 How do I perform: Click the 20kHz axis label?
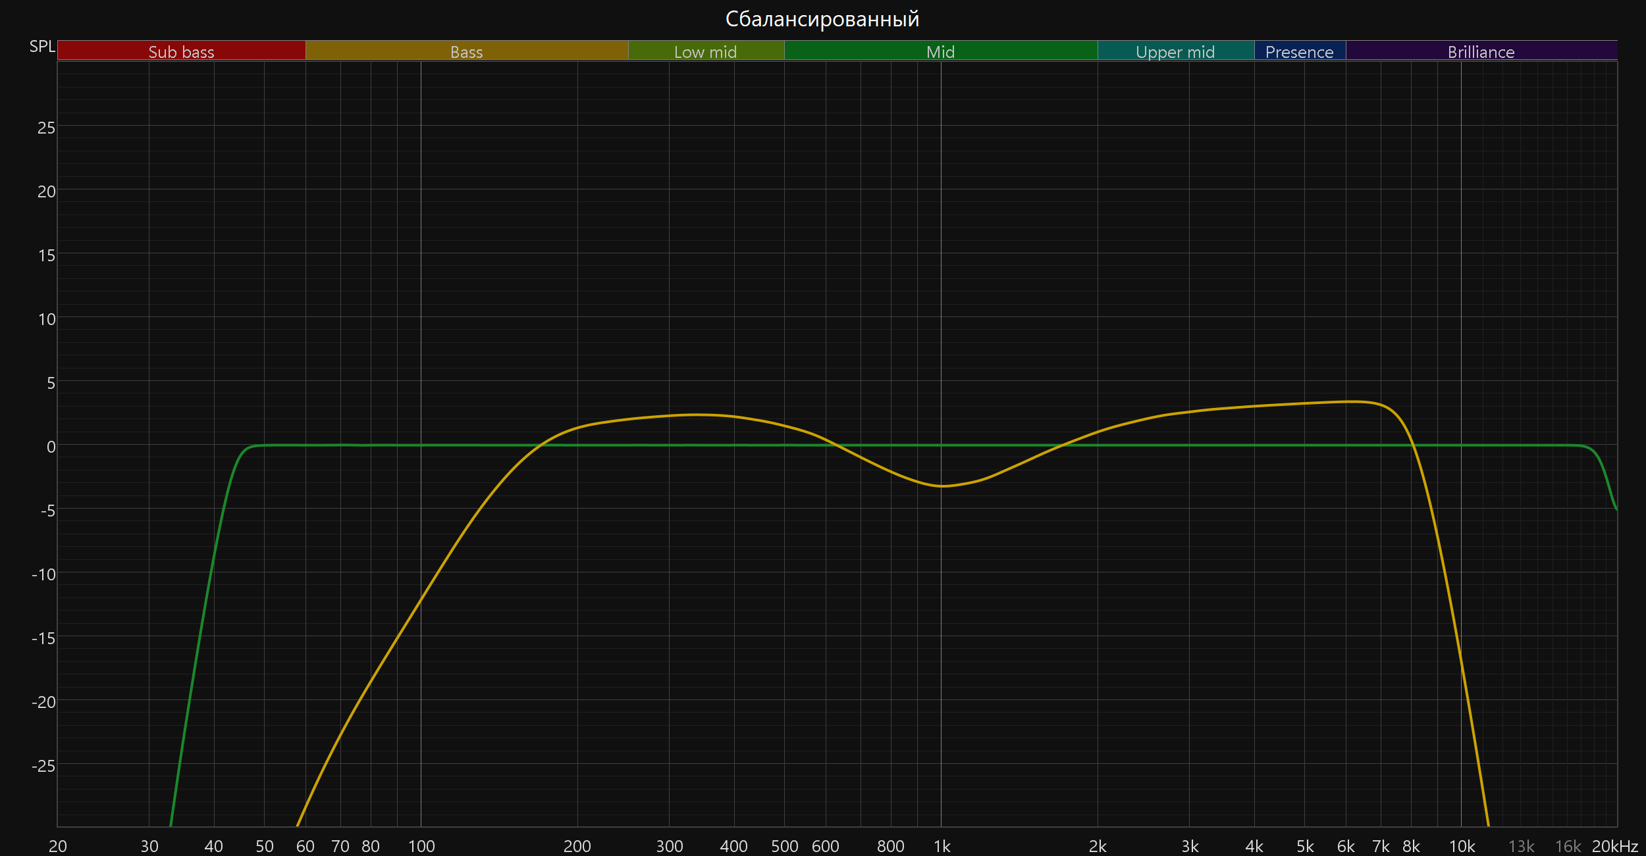click(x=1614, y=846)
